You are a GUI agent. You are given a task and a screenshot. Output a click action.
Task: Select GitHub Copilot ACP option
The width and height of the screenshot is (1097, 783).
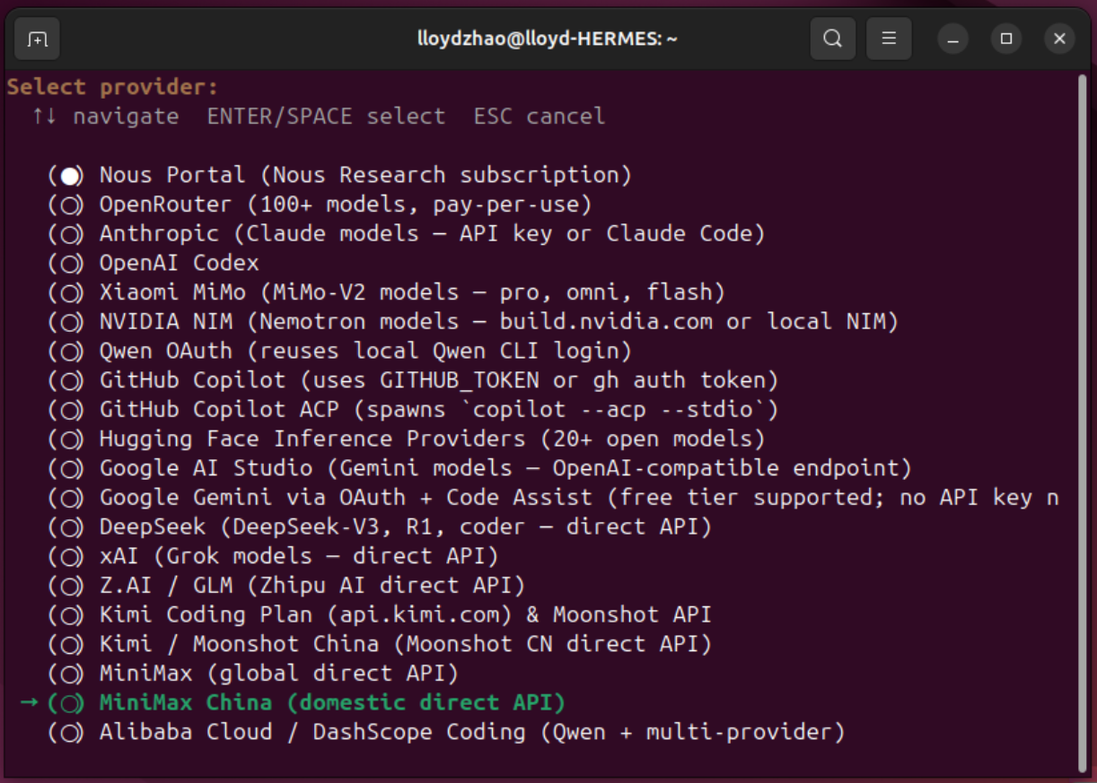point(66,410)
